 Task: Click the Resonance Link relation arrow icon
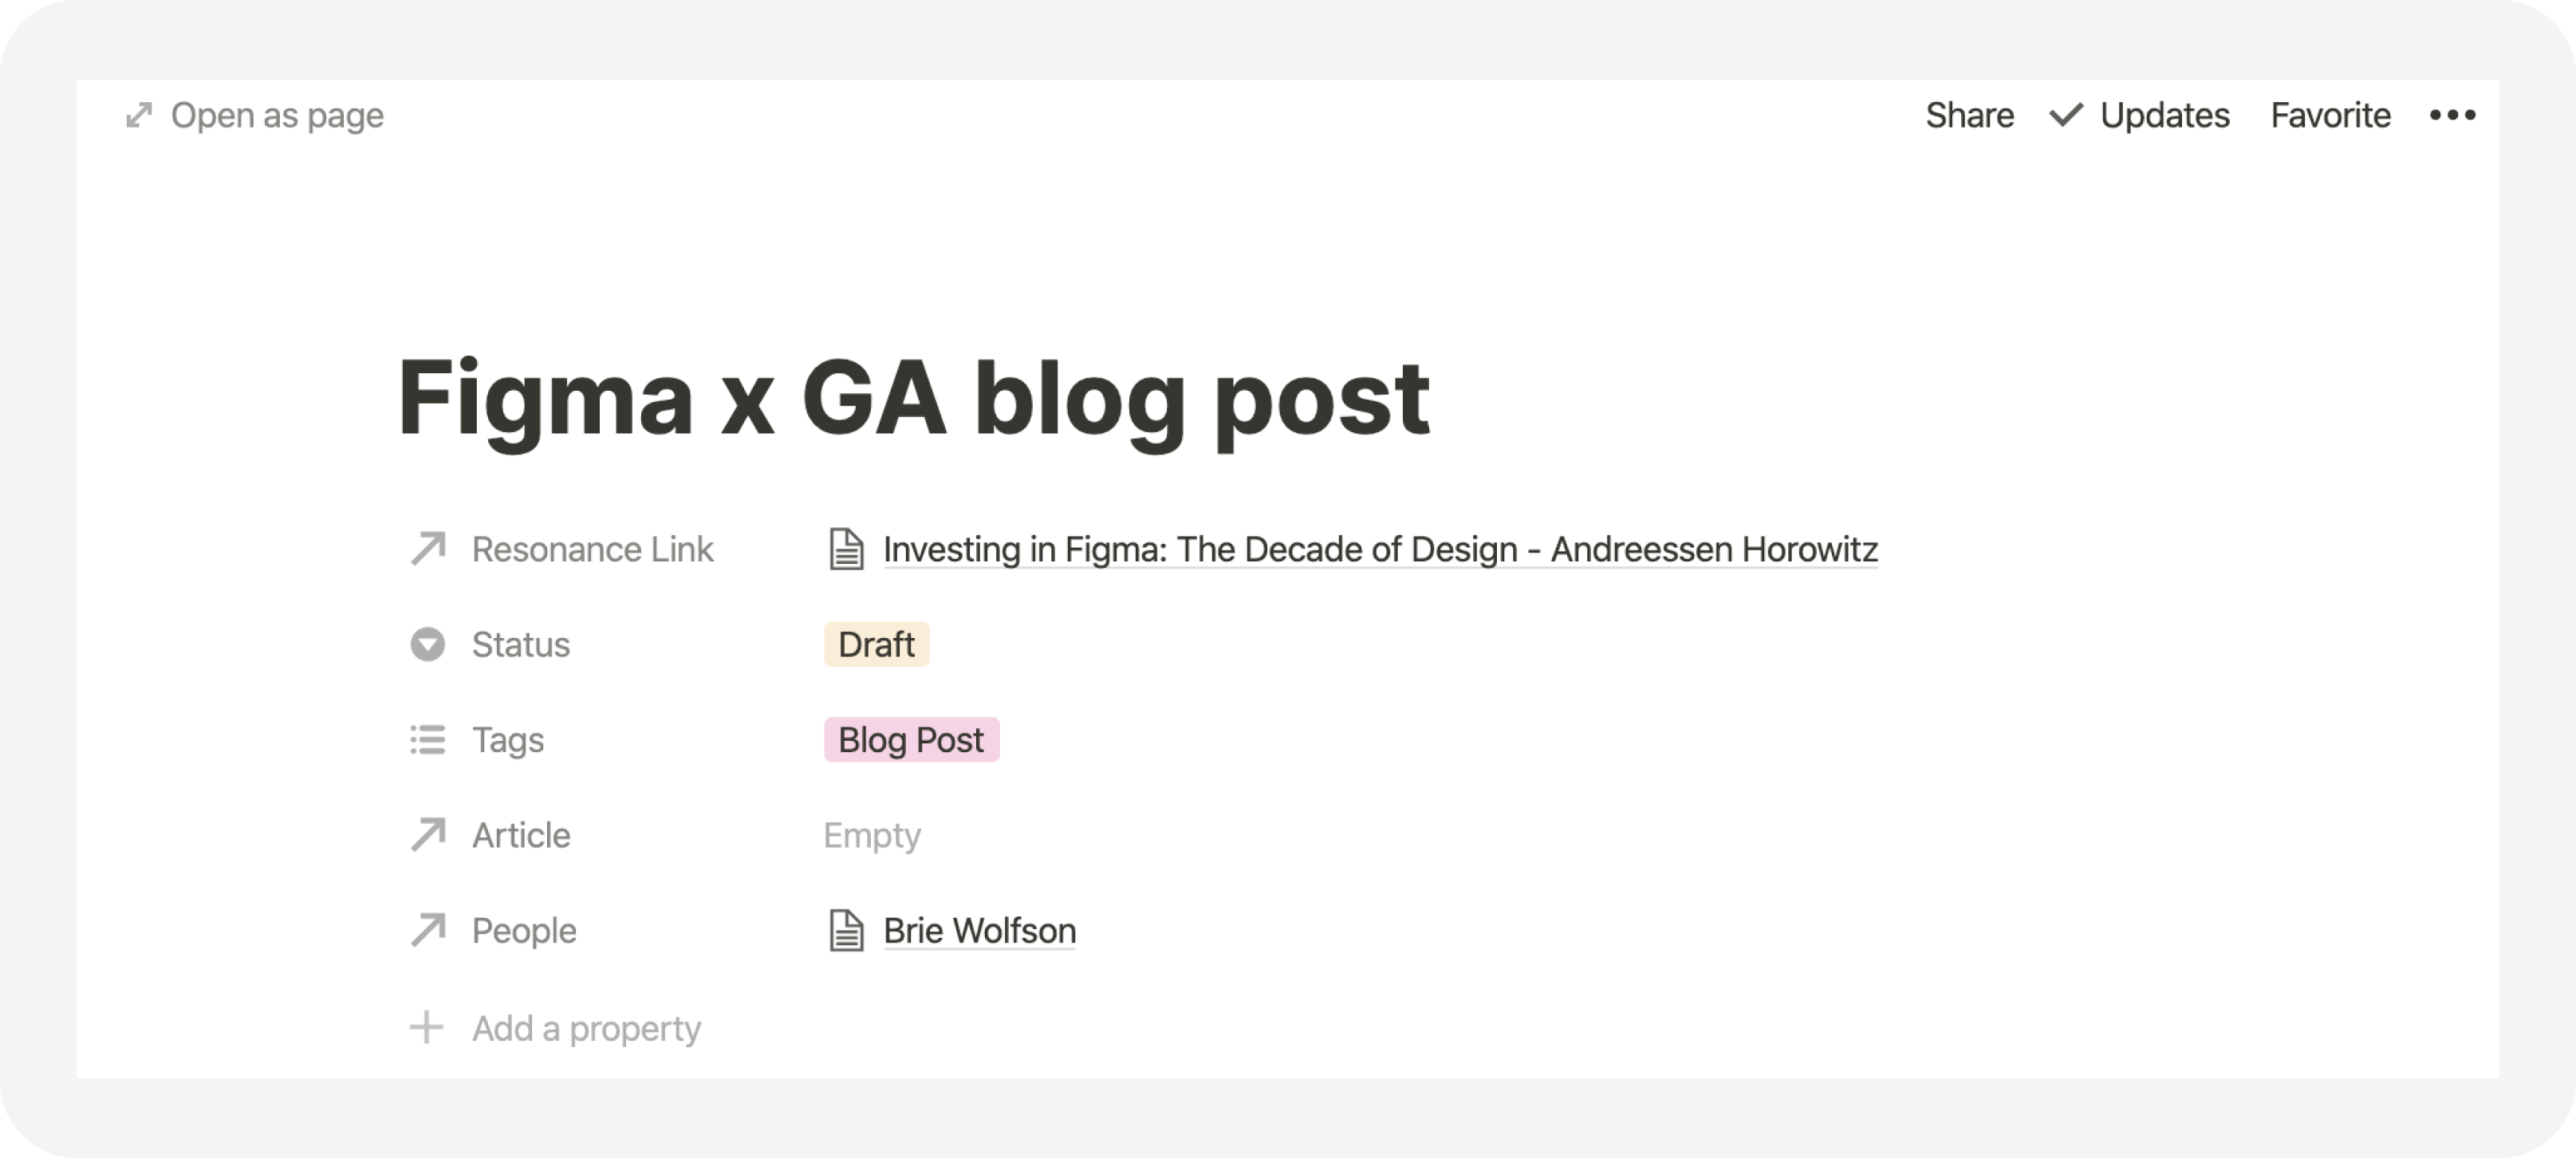click(x=428, y=549)
